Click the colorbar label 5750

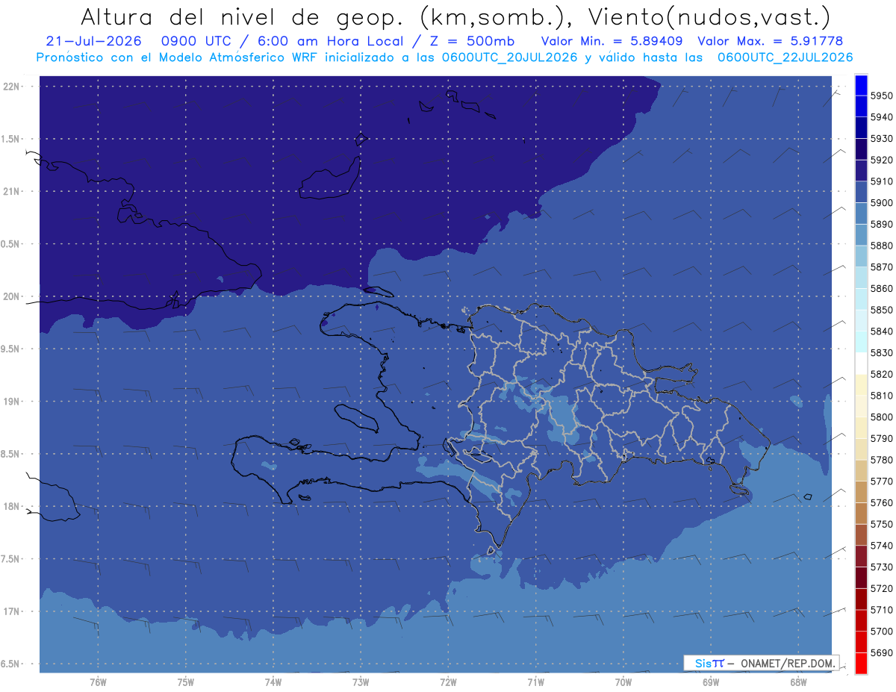click(881, 524)
